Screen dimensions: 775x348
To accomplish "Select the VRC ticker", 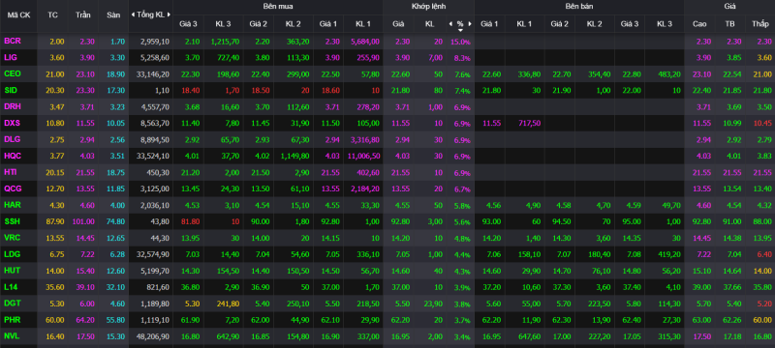I will 13,238.
